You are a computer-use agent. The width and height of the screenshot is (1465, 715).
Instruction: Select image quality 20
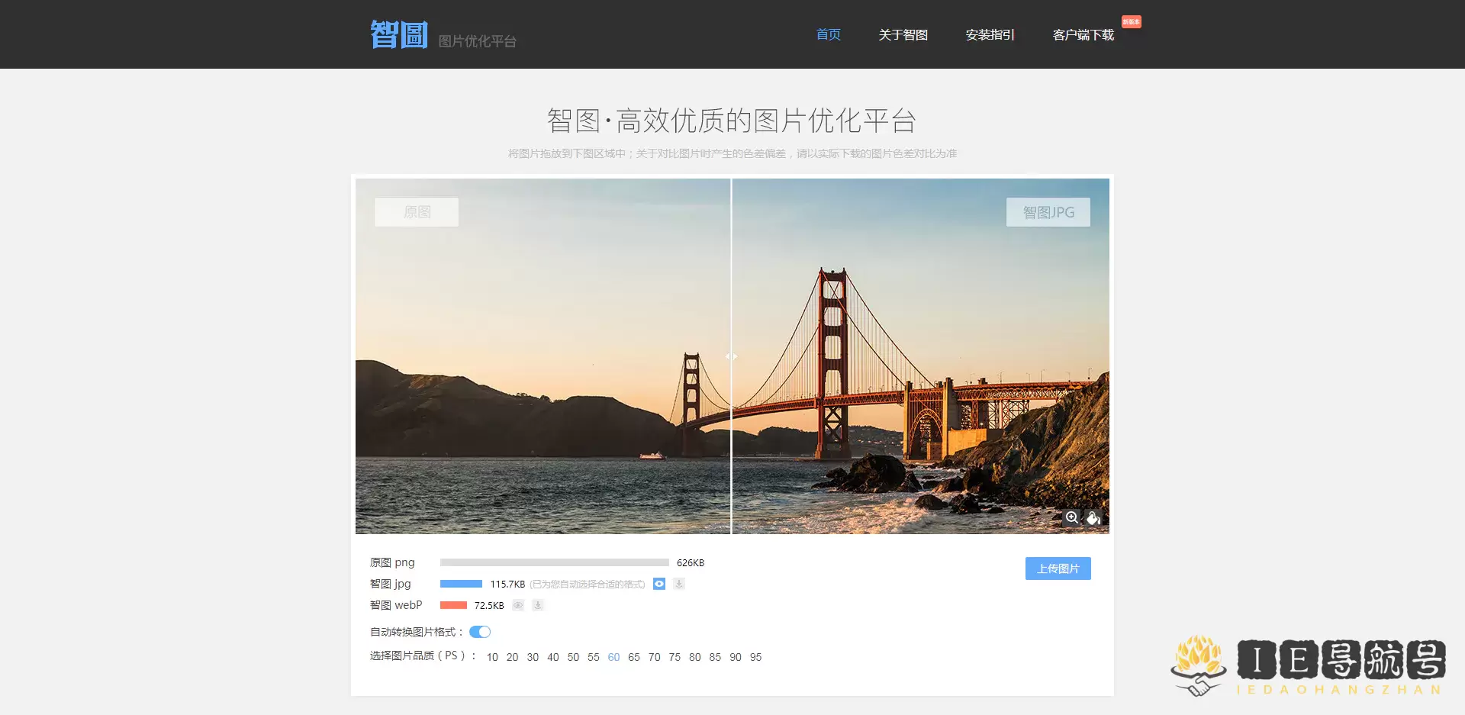coord(512,657)
